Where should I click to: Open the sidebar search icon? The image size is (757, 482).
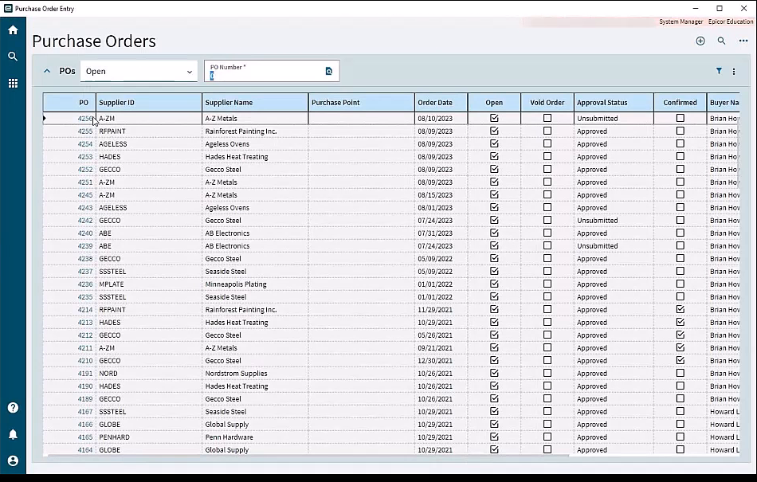[13, 57]
